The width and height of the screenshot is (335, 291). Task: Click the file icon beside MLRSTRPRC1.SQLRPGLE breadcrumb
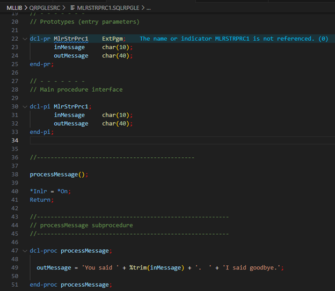(72, 8)
